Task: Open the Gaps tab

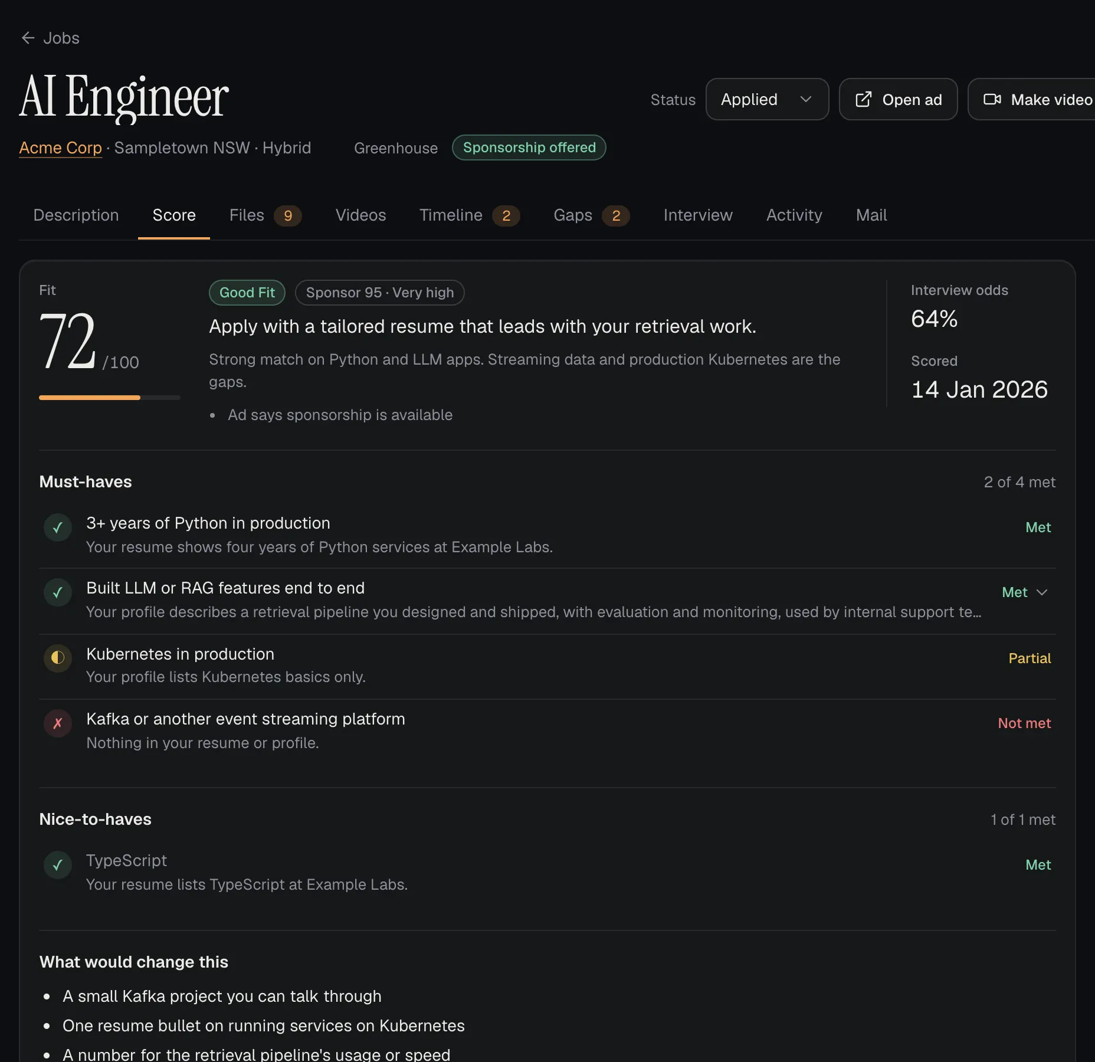Action: pyautogui.click(x=592, y=215)
